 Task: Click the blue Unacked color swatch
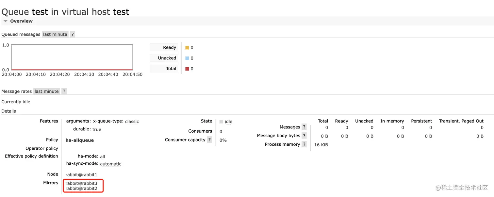[187, 58]
